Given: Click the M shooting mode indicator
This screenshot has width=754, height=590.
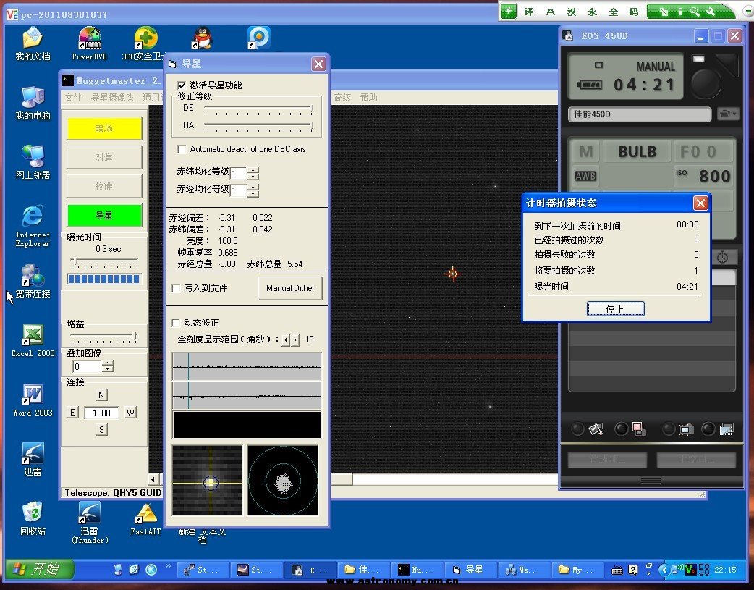Looking at the screenshot, I should coord(585,151).
